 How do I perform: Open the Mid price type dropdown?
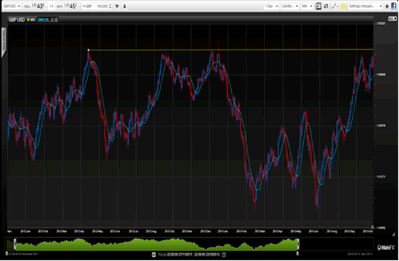306,5
